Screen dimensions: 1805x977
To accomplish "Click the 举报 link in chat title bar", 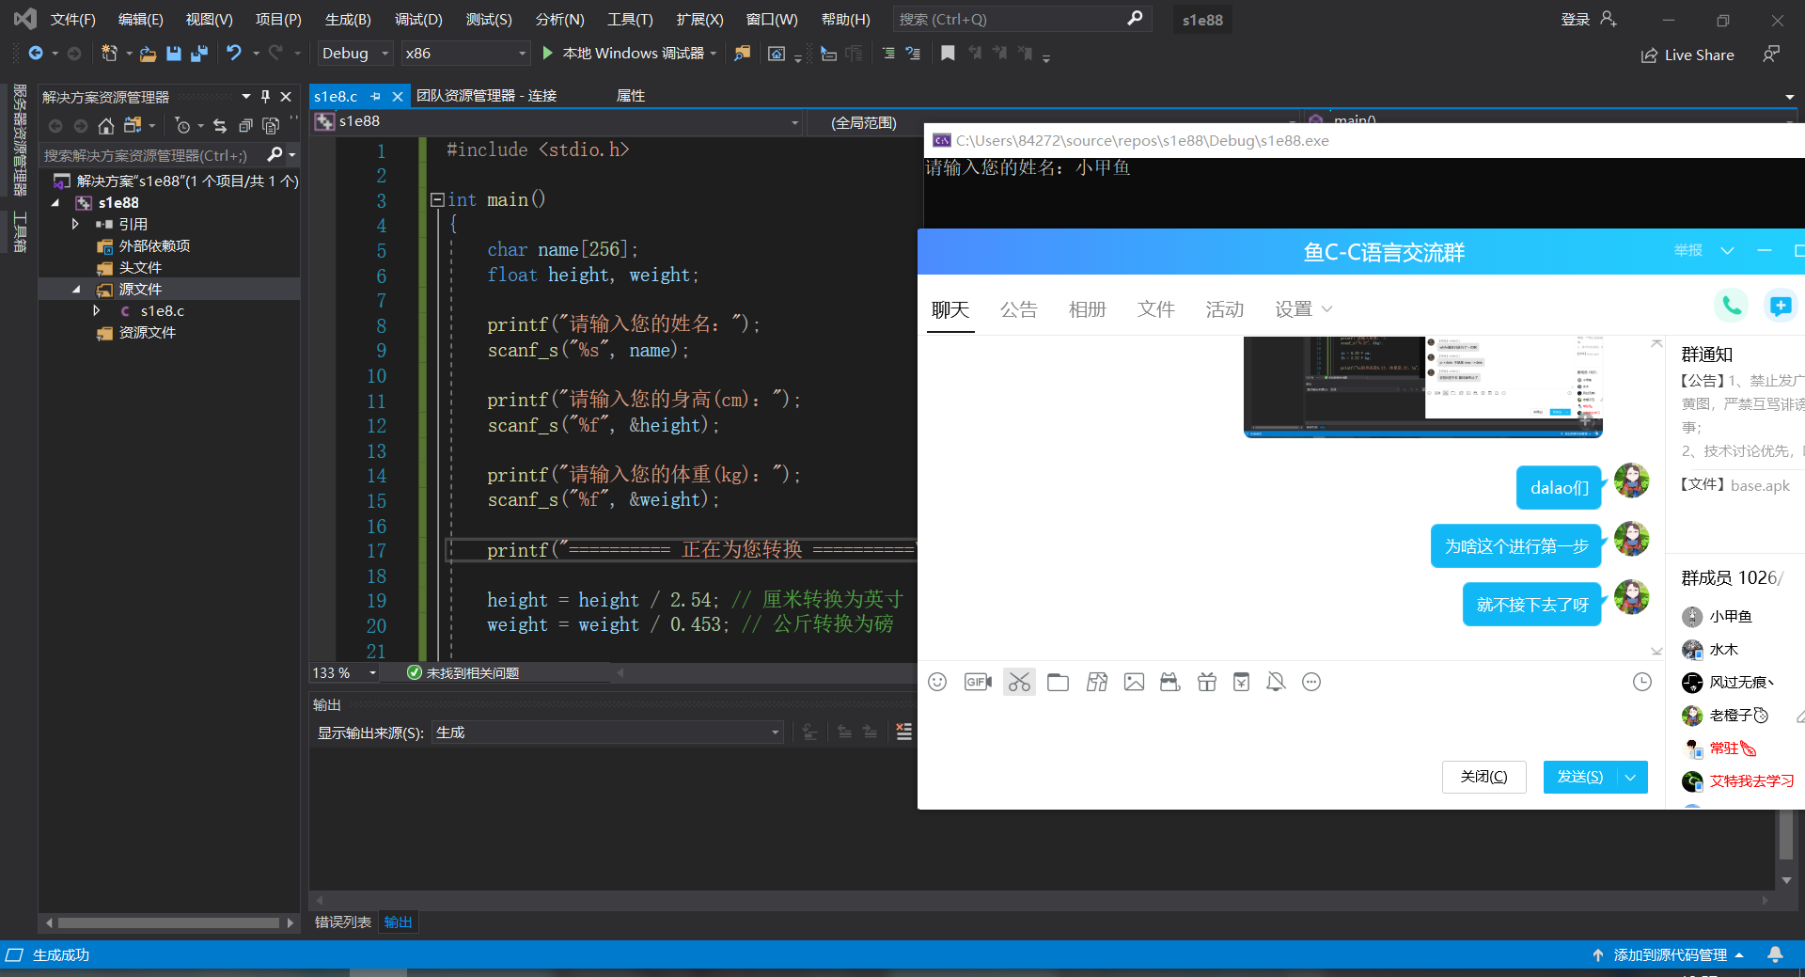I will pyautogui.click(x=1687, y=250).
